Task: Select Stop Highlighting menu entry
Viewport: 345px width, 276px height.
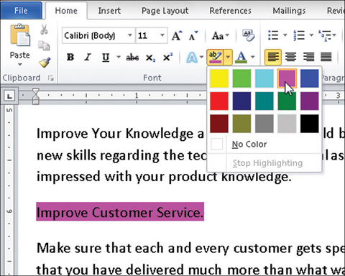Action: [264, 163]
